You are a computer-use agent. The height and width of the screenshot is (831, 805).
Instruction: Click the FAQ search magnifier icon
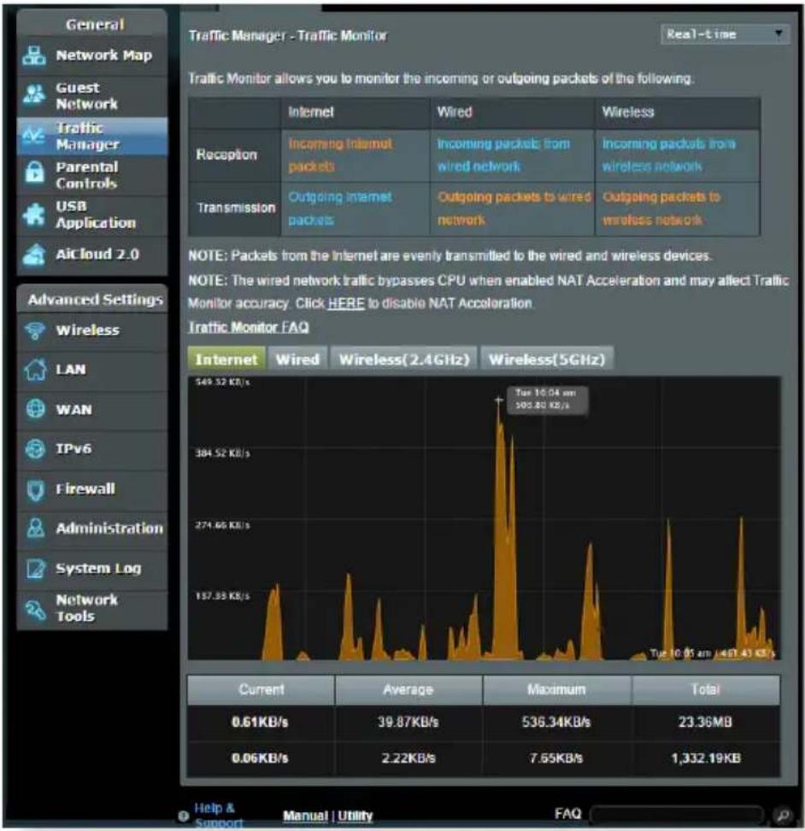point(782,815)
